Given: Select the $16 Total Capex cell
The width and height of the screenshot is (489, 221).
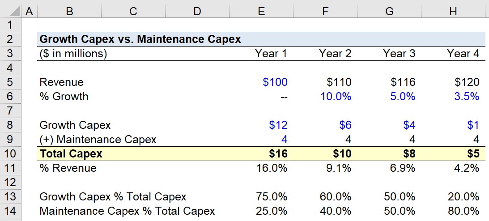Looking at the screenshot, I should pyautogui.click(x=278, y=154).
